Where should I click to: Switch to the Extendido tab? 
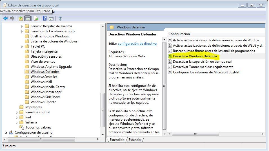117,140
